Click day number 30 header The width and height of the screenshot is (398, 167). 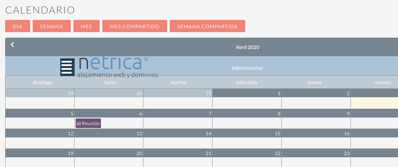(109, 93)
